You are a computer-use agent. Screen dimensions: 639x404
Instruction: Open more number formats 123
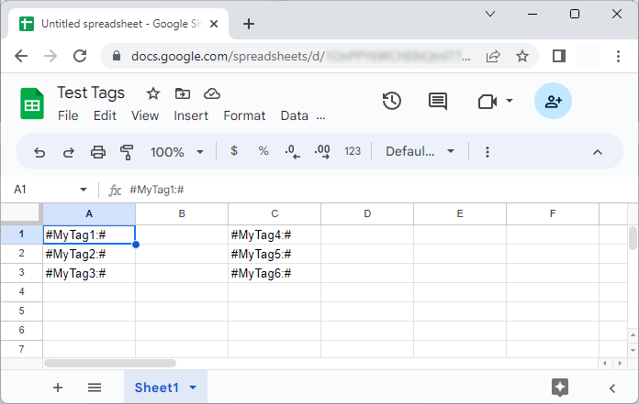[353, 151]
